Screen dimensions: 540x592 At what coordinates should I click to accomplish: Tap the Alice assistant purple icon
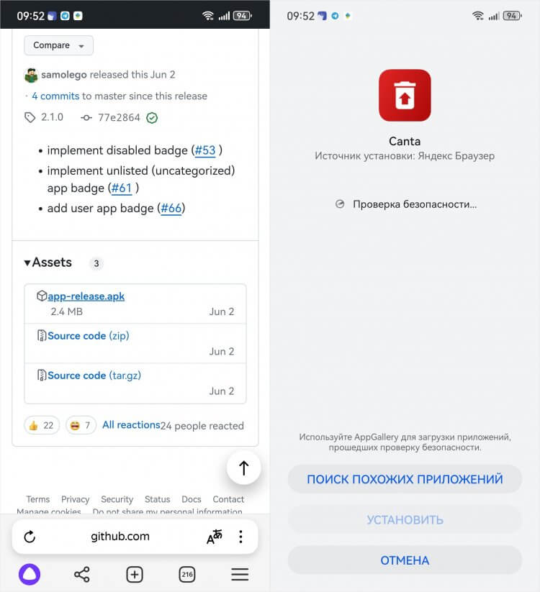pyautogui.click(x=30, y=574)
